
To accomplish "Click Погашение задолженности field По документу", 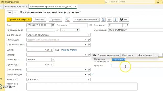I will [137, 60].
